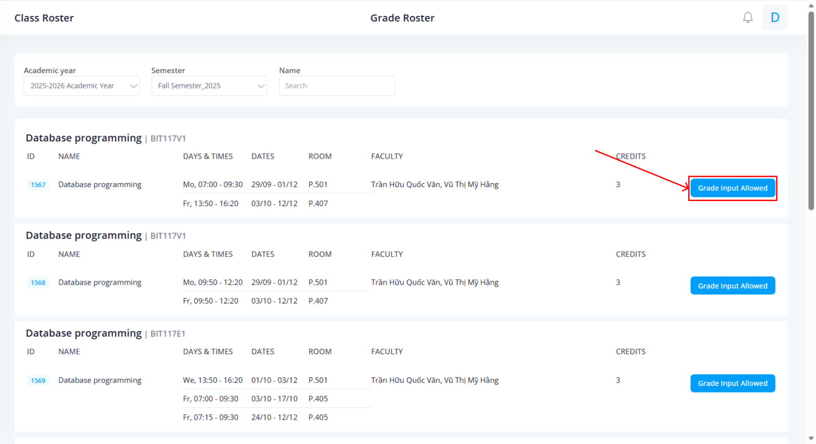Expand the Academic year dropdown

[82, 86]
